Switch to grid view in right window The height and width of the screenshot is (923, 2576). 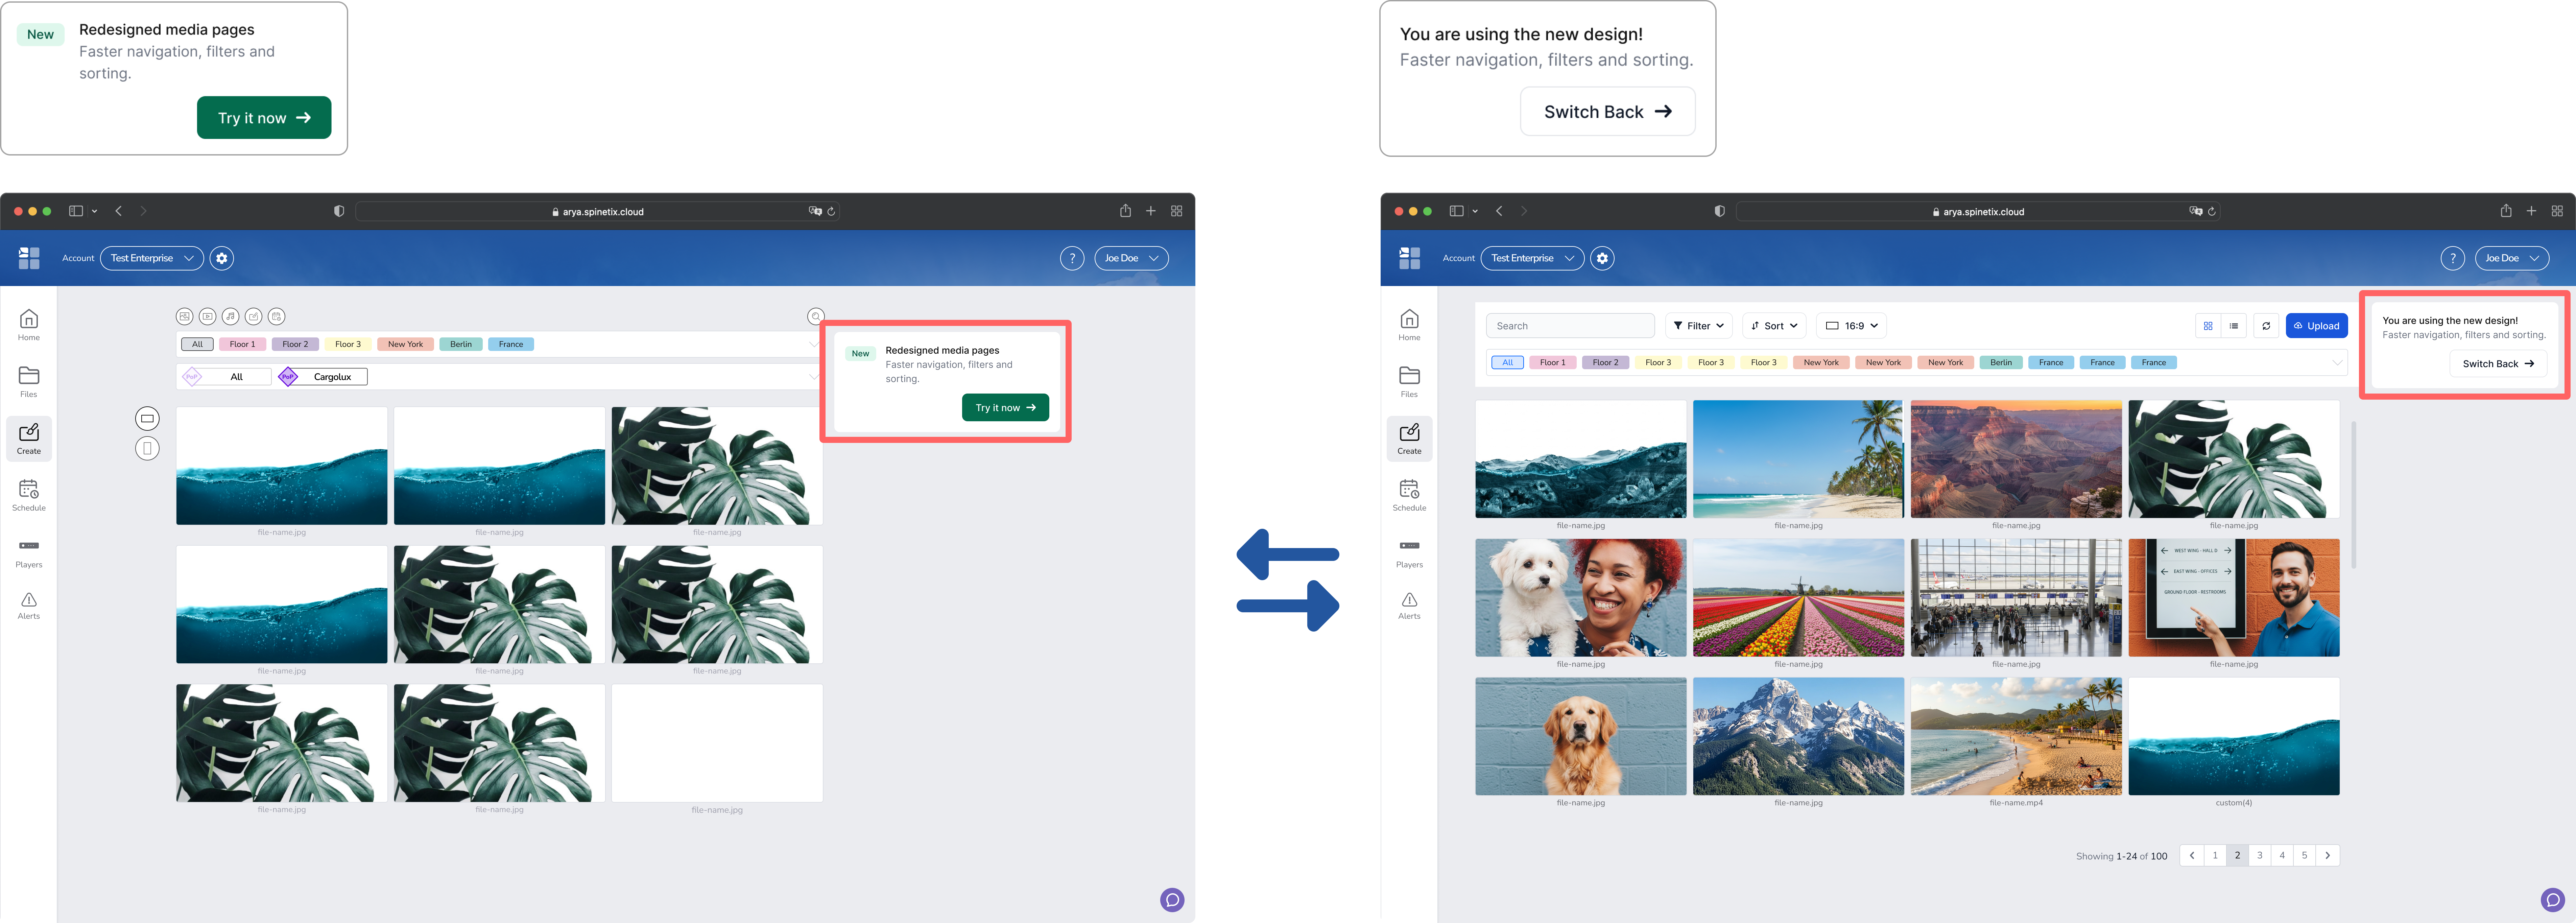click(x=2208, y=326)
